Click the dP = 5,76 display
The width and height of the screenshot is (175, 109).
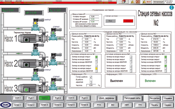pyautogui.click(x=34, y=13)
